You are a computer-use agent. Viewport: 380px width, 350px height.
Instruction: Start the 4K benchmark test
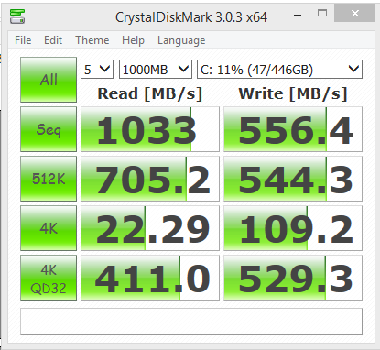49,228
